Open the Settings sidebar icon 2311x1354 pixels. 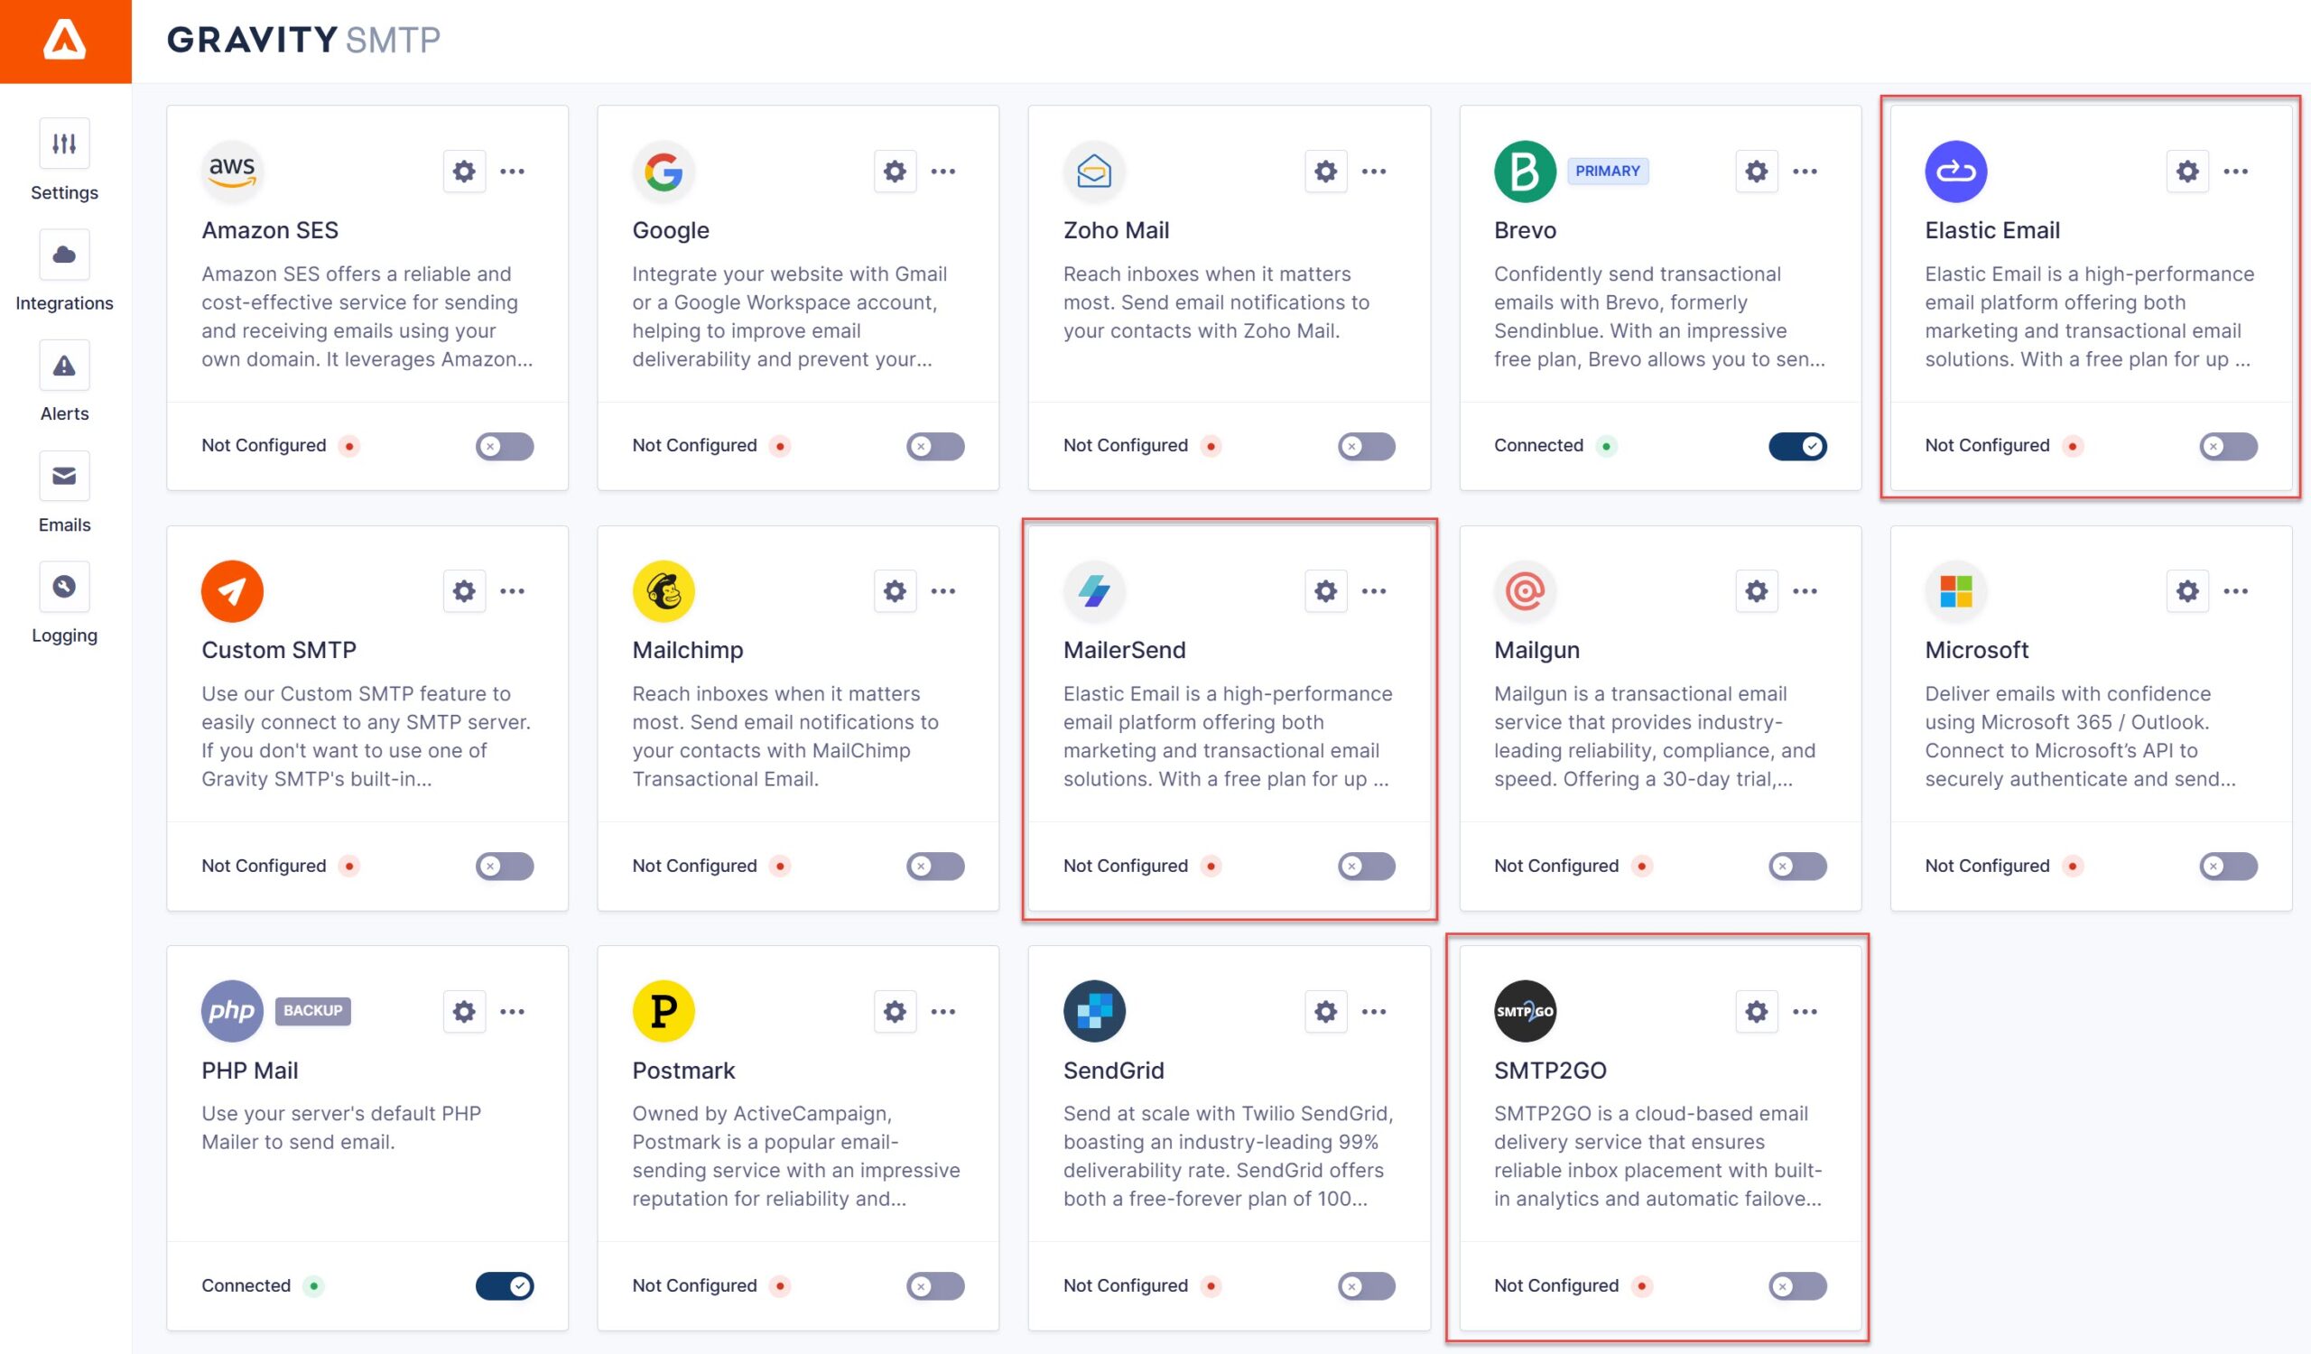tap(64, 144)
